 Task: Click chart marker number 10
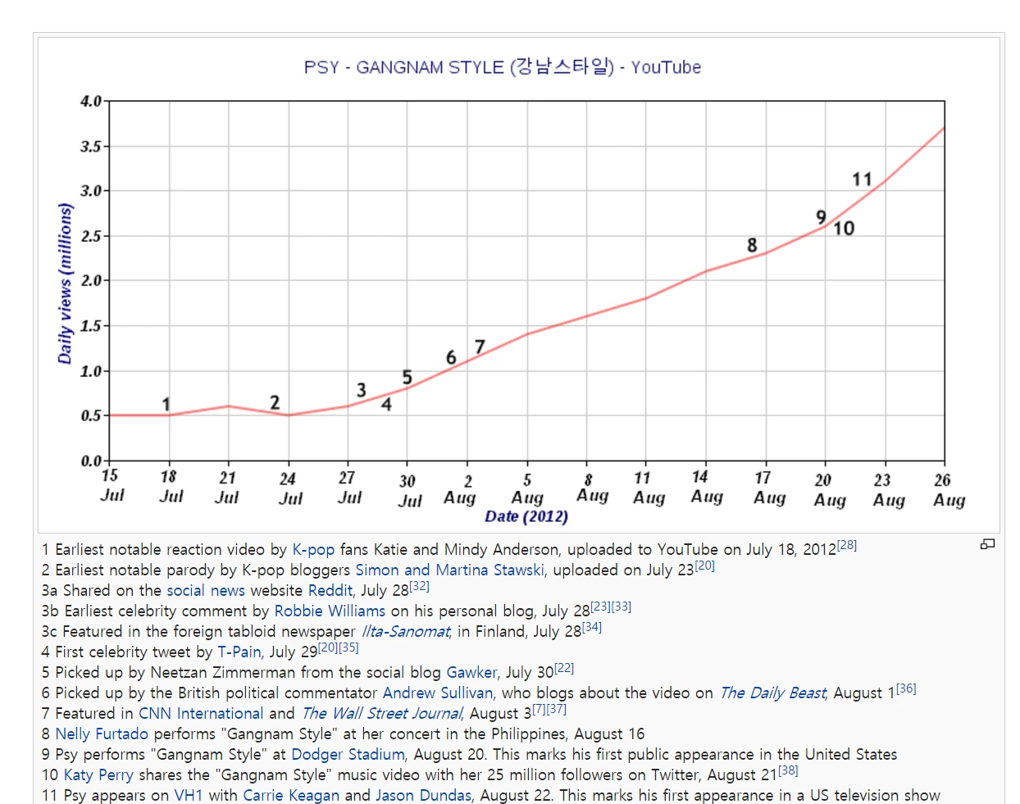coord(844,229)
